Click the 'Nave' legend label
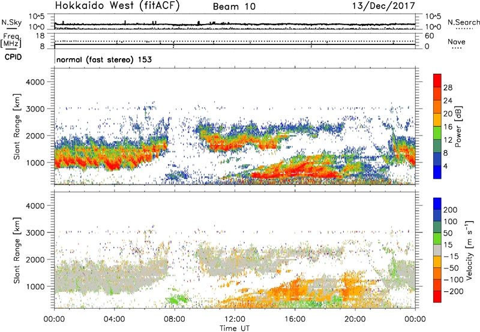The width and height of the screenshot is (480, 332). (x=457, y=42)
